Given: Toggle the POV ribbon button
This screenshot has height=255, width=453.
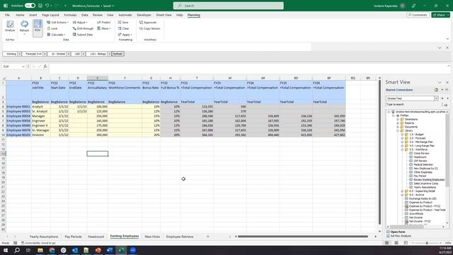Looking at the screenshot, I should [38, 28].
